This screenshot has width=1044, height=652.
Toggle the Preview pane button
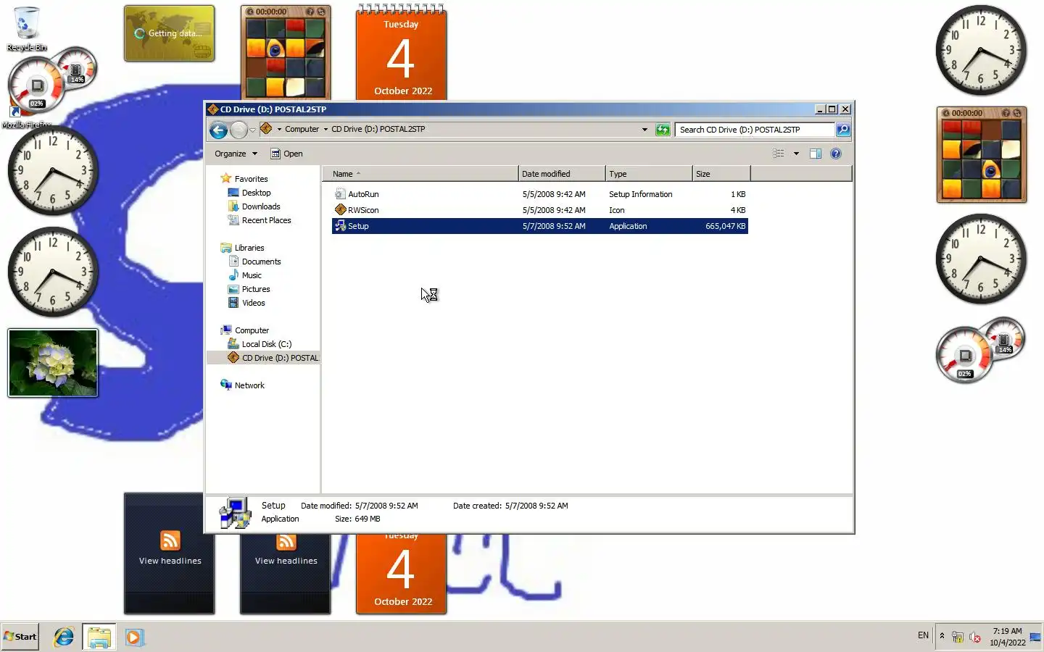pos(816,154)
